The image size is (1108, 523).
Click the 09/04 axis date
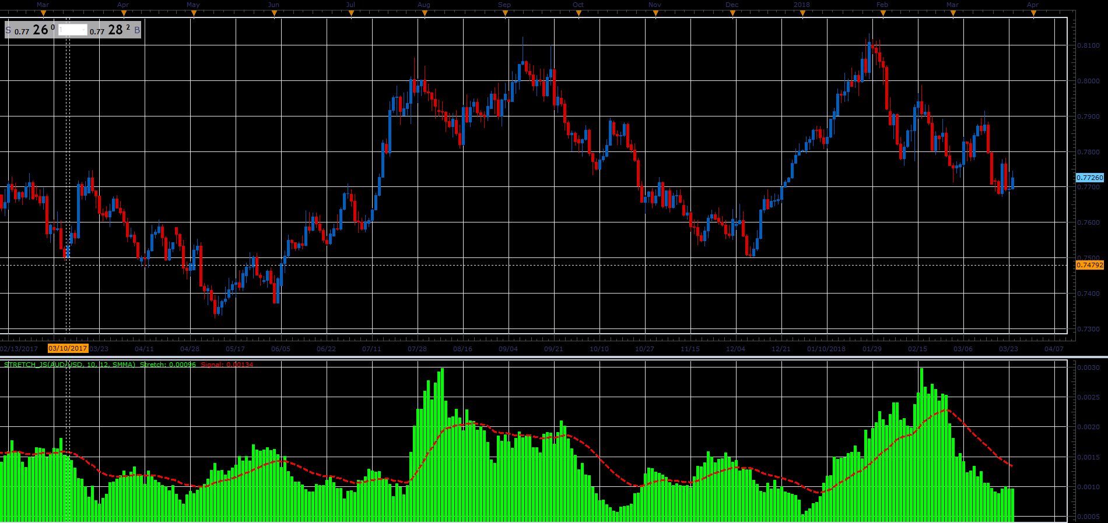(508, 349)
